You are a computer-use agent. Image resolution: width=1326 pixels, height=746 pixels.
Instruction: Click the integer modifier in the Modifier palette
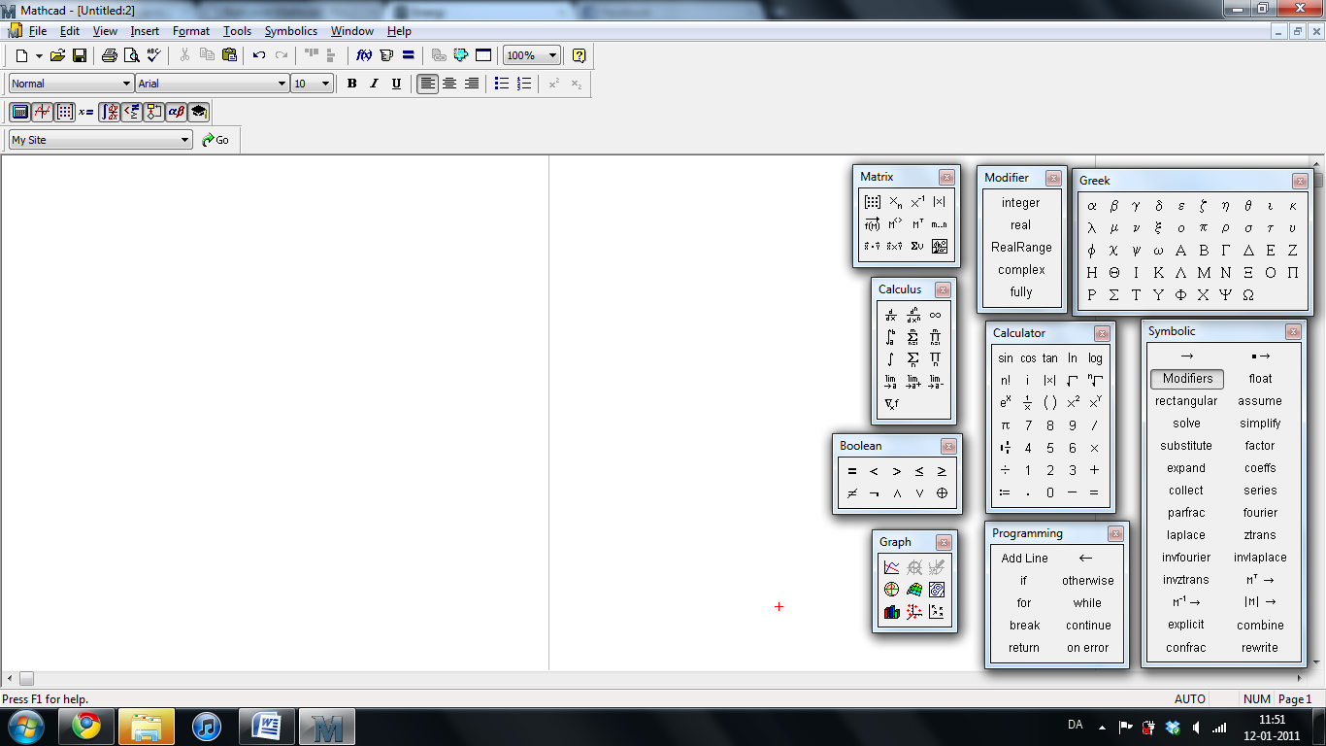[1021, 203]
